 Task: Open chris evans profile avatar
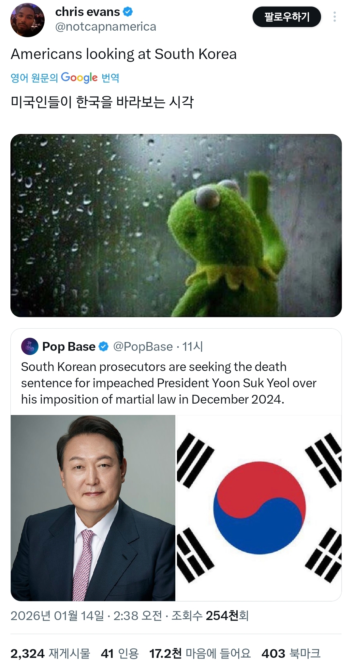[27, 20]
